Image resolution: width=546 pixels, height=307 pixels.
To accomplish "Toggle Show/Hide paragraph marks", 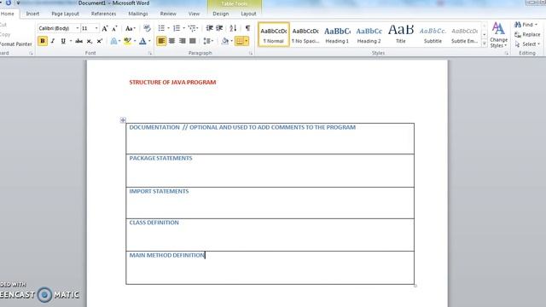I will pos(247,28).
